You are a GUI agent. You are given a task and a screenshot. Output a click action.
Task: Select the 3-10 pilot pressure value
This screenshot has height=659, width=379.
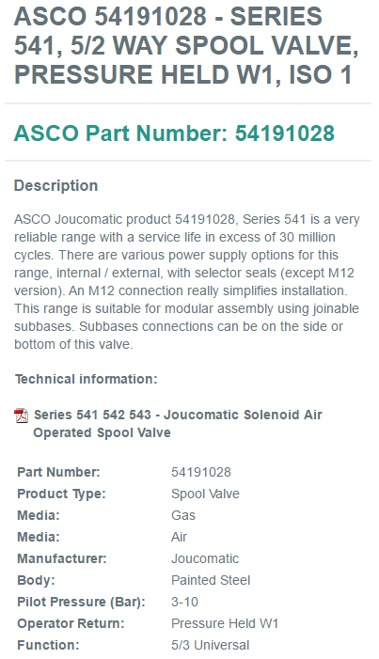[184, 602]
